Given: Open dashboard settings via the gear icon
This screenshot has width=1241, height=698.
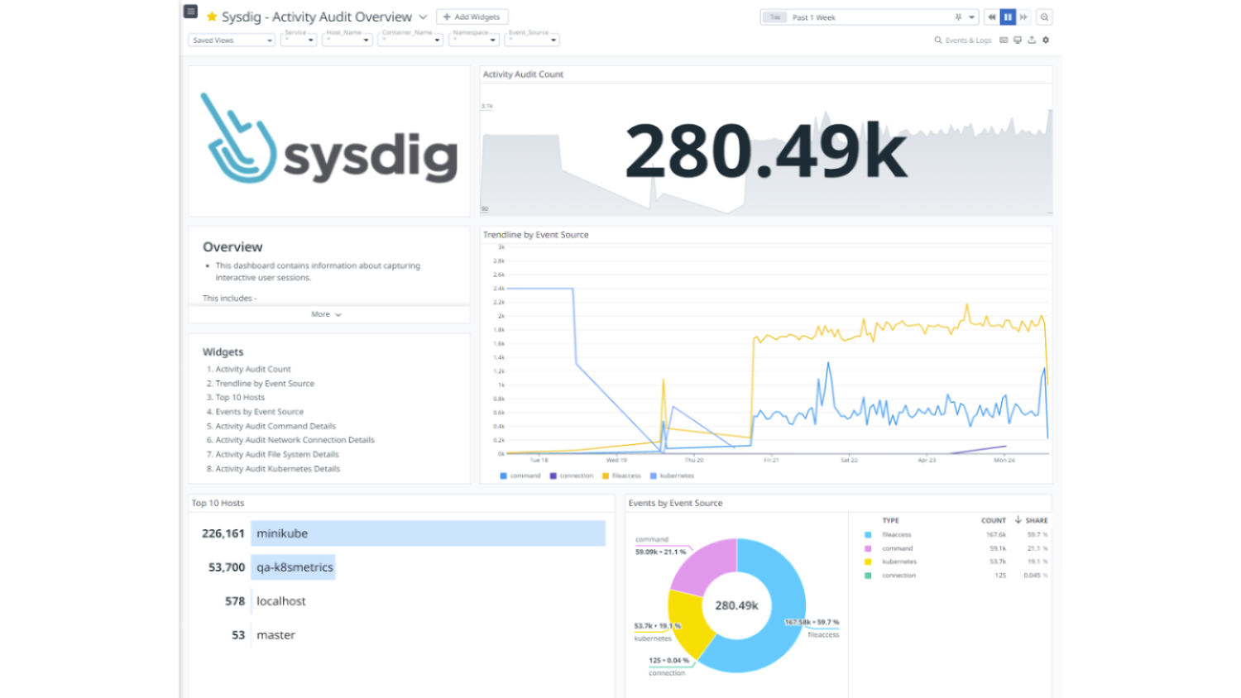Looking at the screenshot, I should [x=1047, y=40].
